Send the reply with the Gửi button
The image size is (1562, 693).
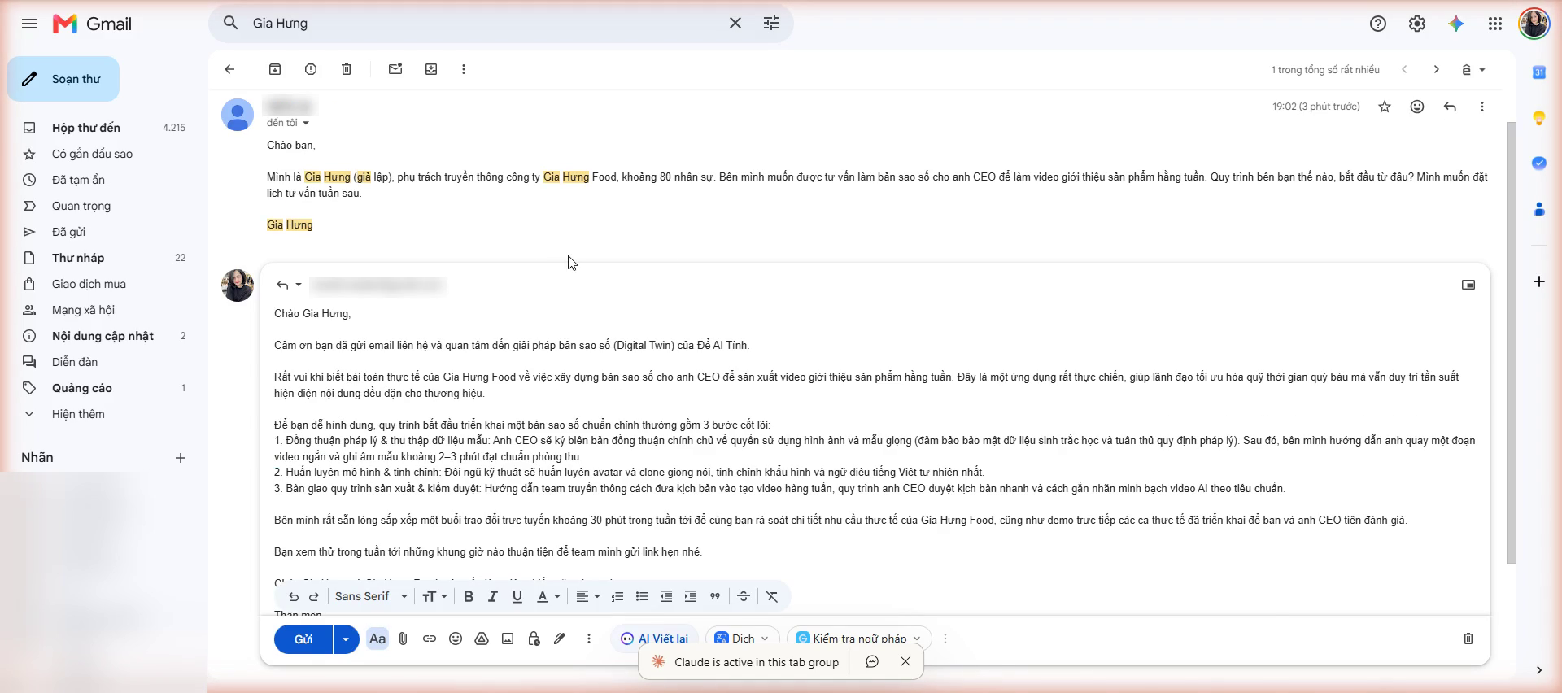point(303,639)
